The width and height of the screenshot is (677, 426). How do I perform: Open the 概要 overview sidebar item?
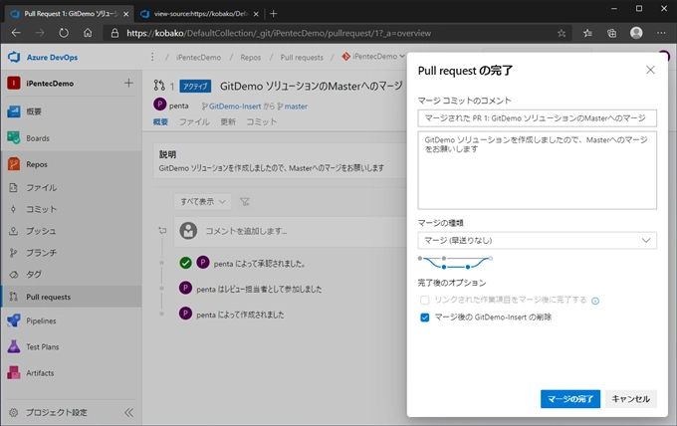point(72,111)
